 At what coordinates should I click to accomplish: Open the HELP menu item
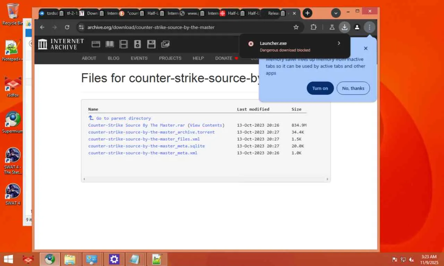[198, 58]
